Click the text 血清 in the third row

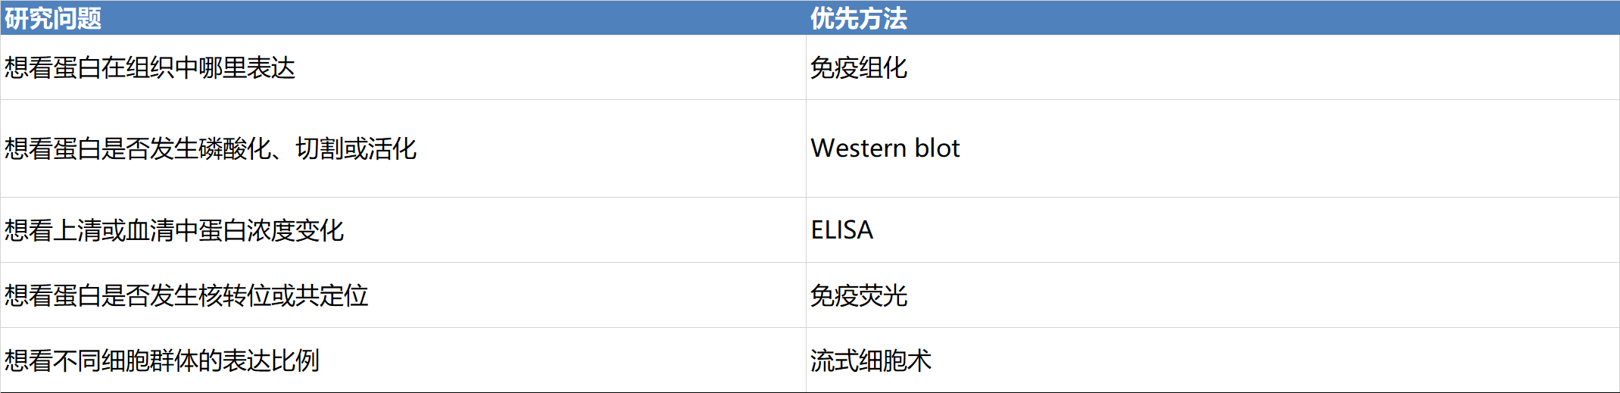tap(150, 230)
